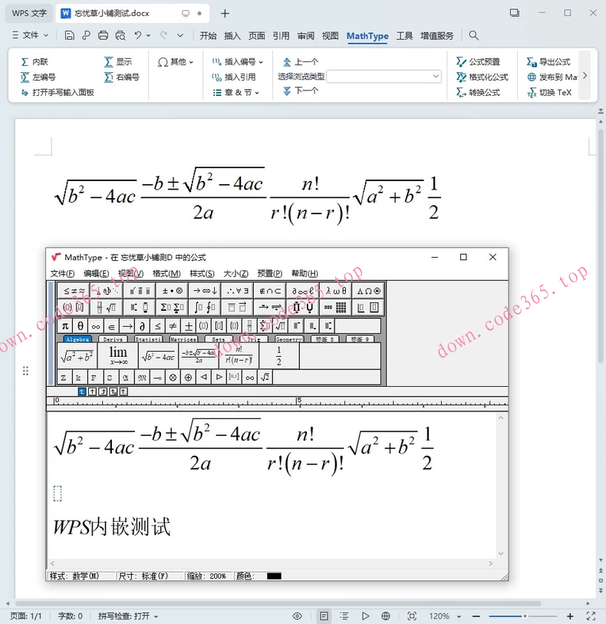Click the print preview icon in WPS toolbar
This screenshot has width=606, height=624.
tap(120, 35)
